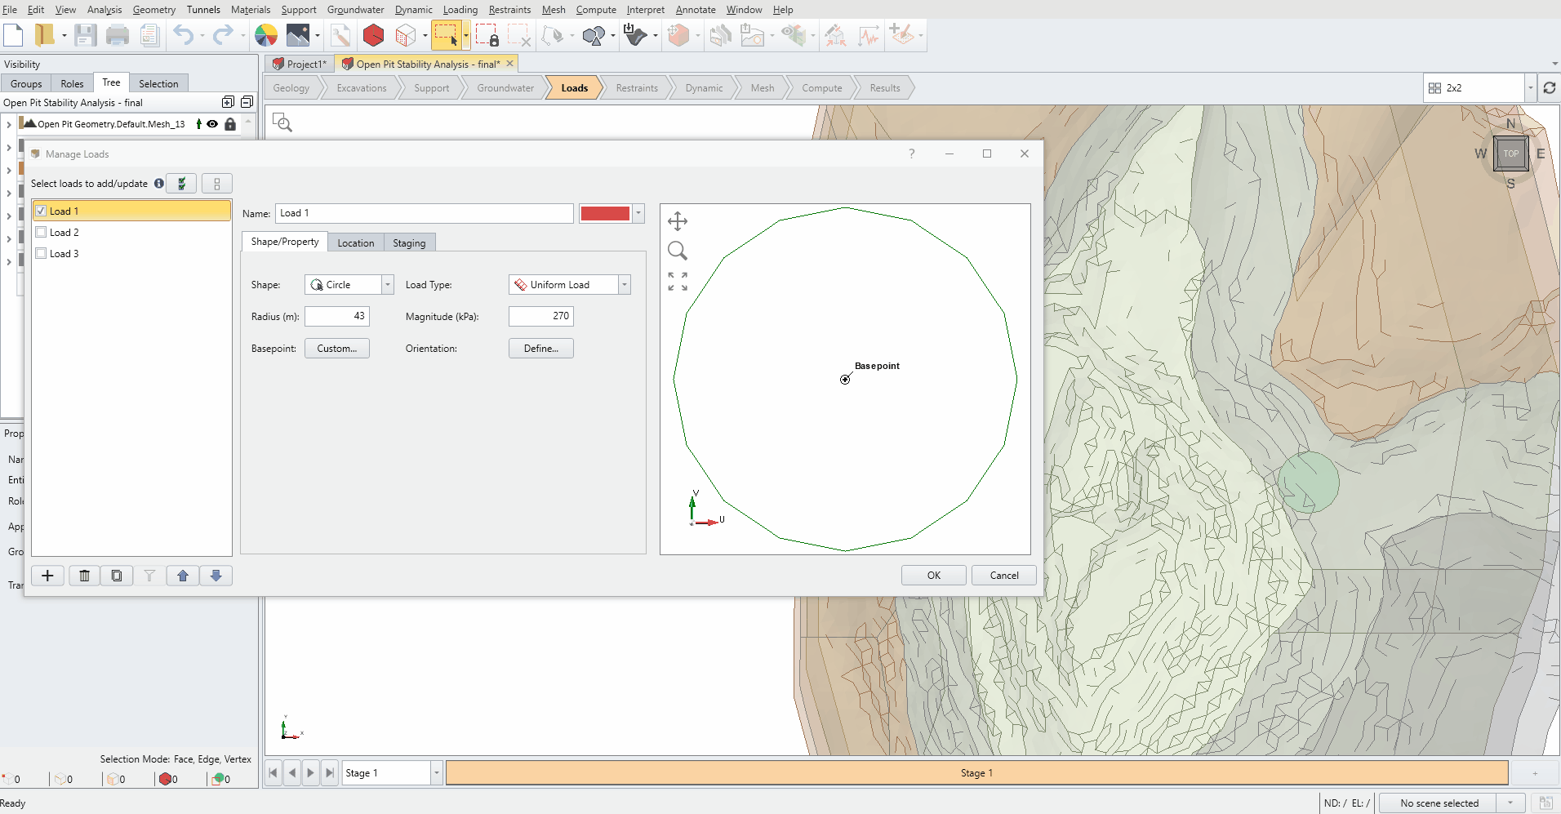The image size is (1561, 814).
Task: Click the pie chart project settings icon
Action: [266, 35]
